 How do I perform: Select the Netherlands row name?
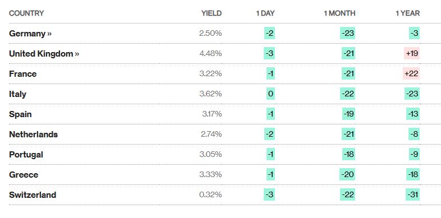click(33, 134)
